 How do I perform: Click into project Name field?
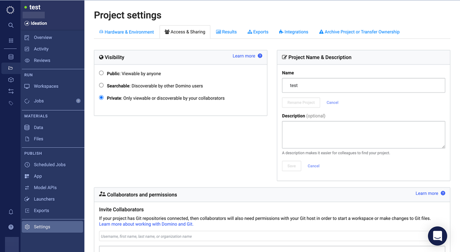[363, 85]
